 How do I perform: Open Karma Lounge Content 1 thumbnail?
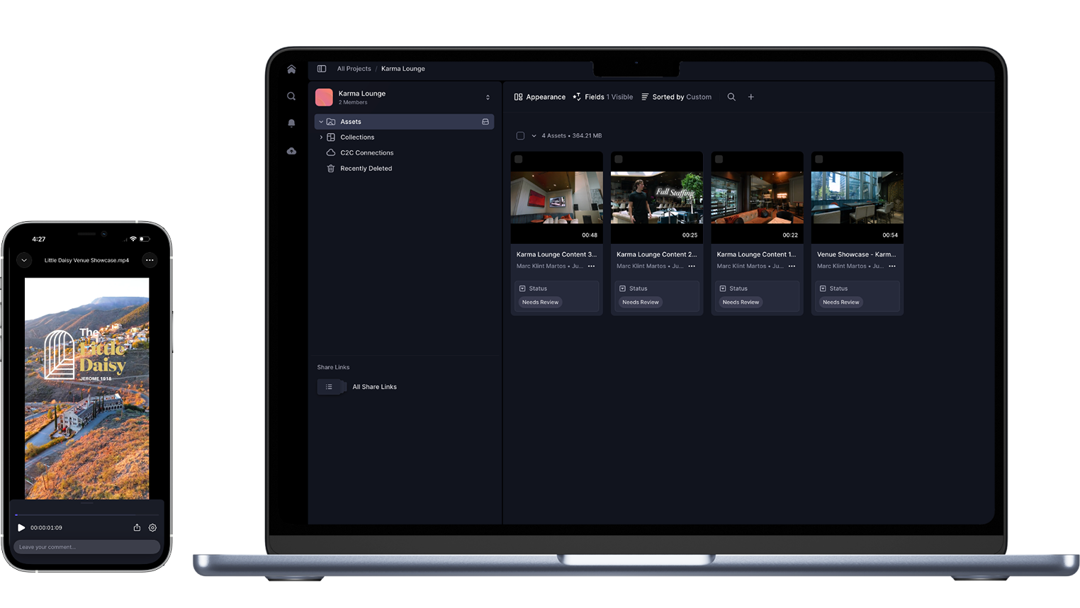(x=758, y=198)
